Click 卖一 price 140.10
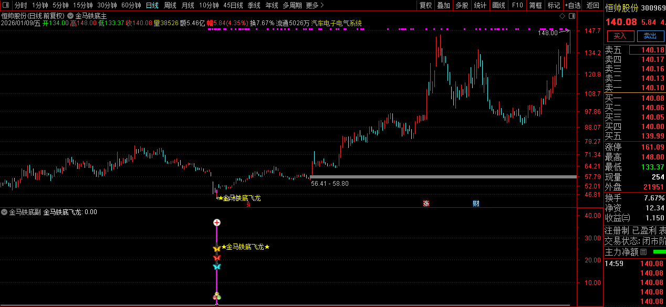This screenshot has height=307, width=666. [x=653, y=88]
